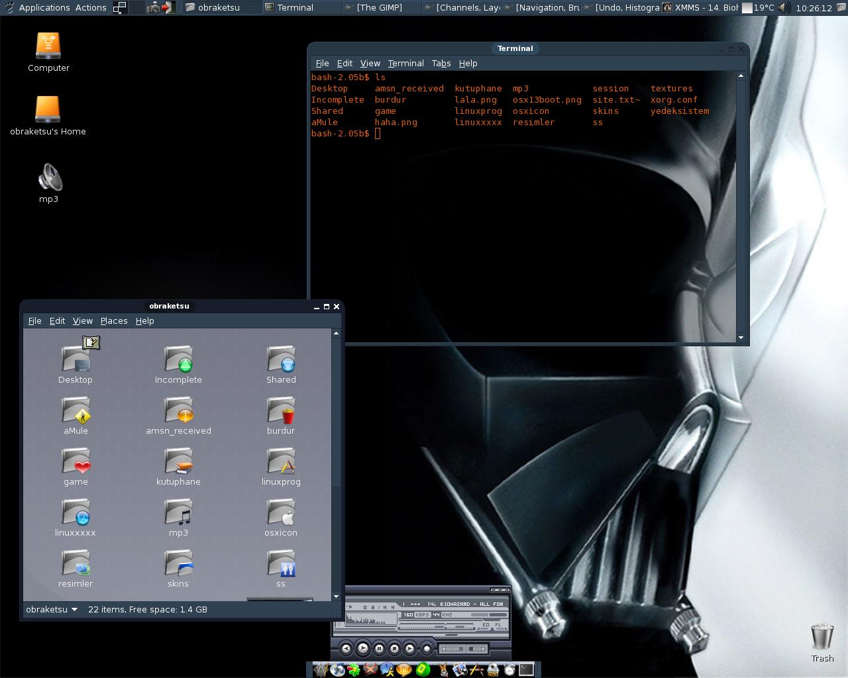The image size is (848, 678).
Task: Skip to next track in XMMS
Action: click(409, 648)
